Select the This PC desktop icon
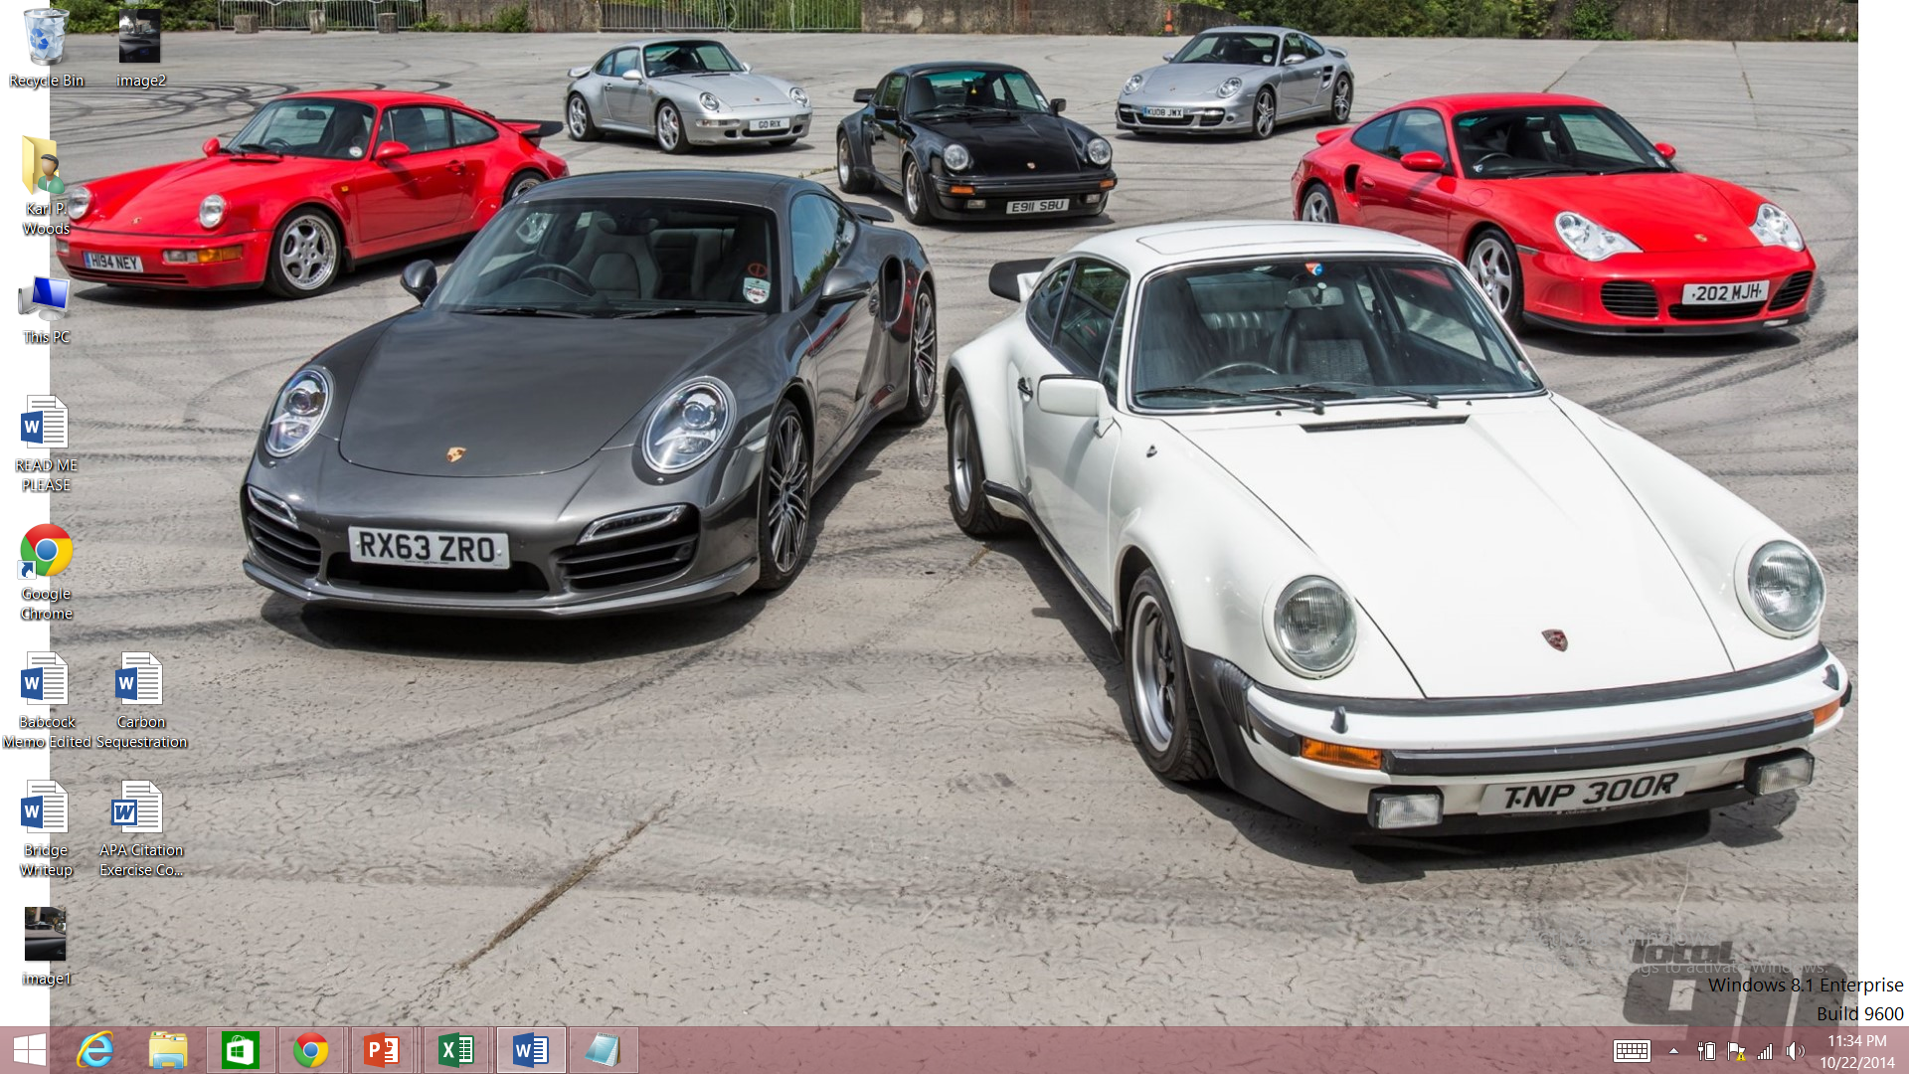 tap(46, 310)
